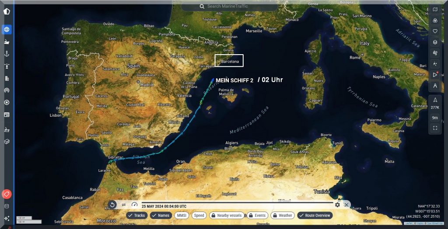The height and width of the screenshot is (229, 448).
Task: Enter fullscreen map view
Action: (x=435, y=128)
